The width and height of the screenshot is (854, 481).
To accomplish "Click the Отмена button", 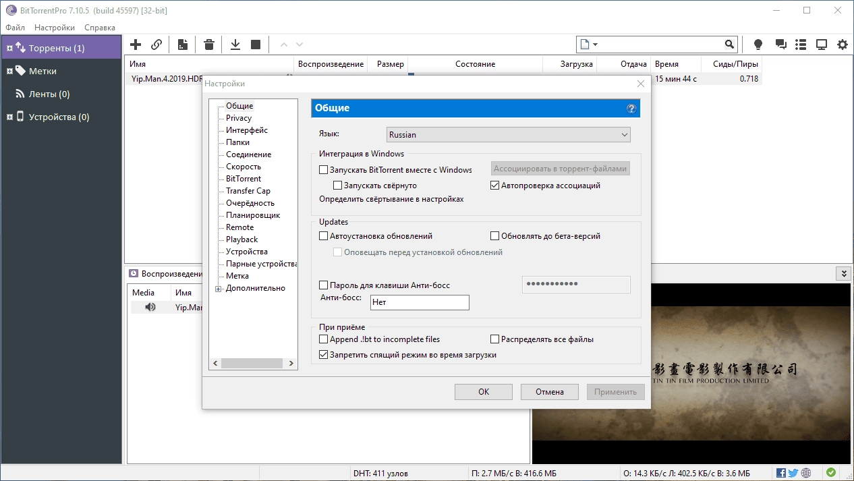I will coord(550,392).
